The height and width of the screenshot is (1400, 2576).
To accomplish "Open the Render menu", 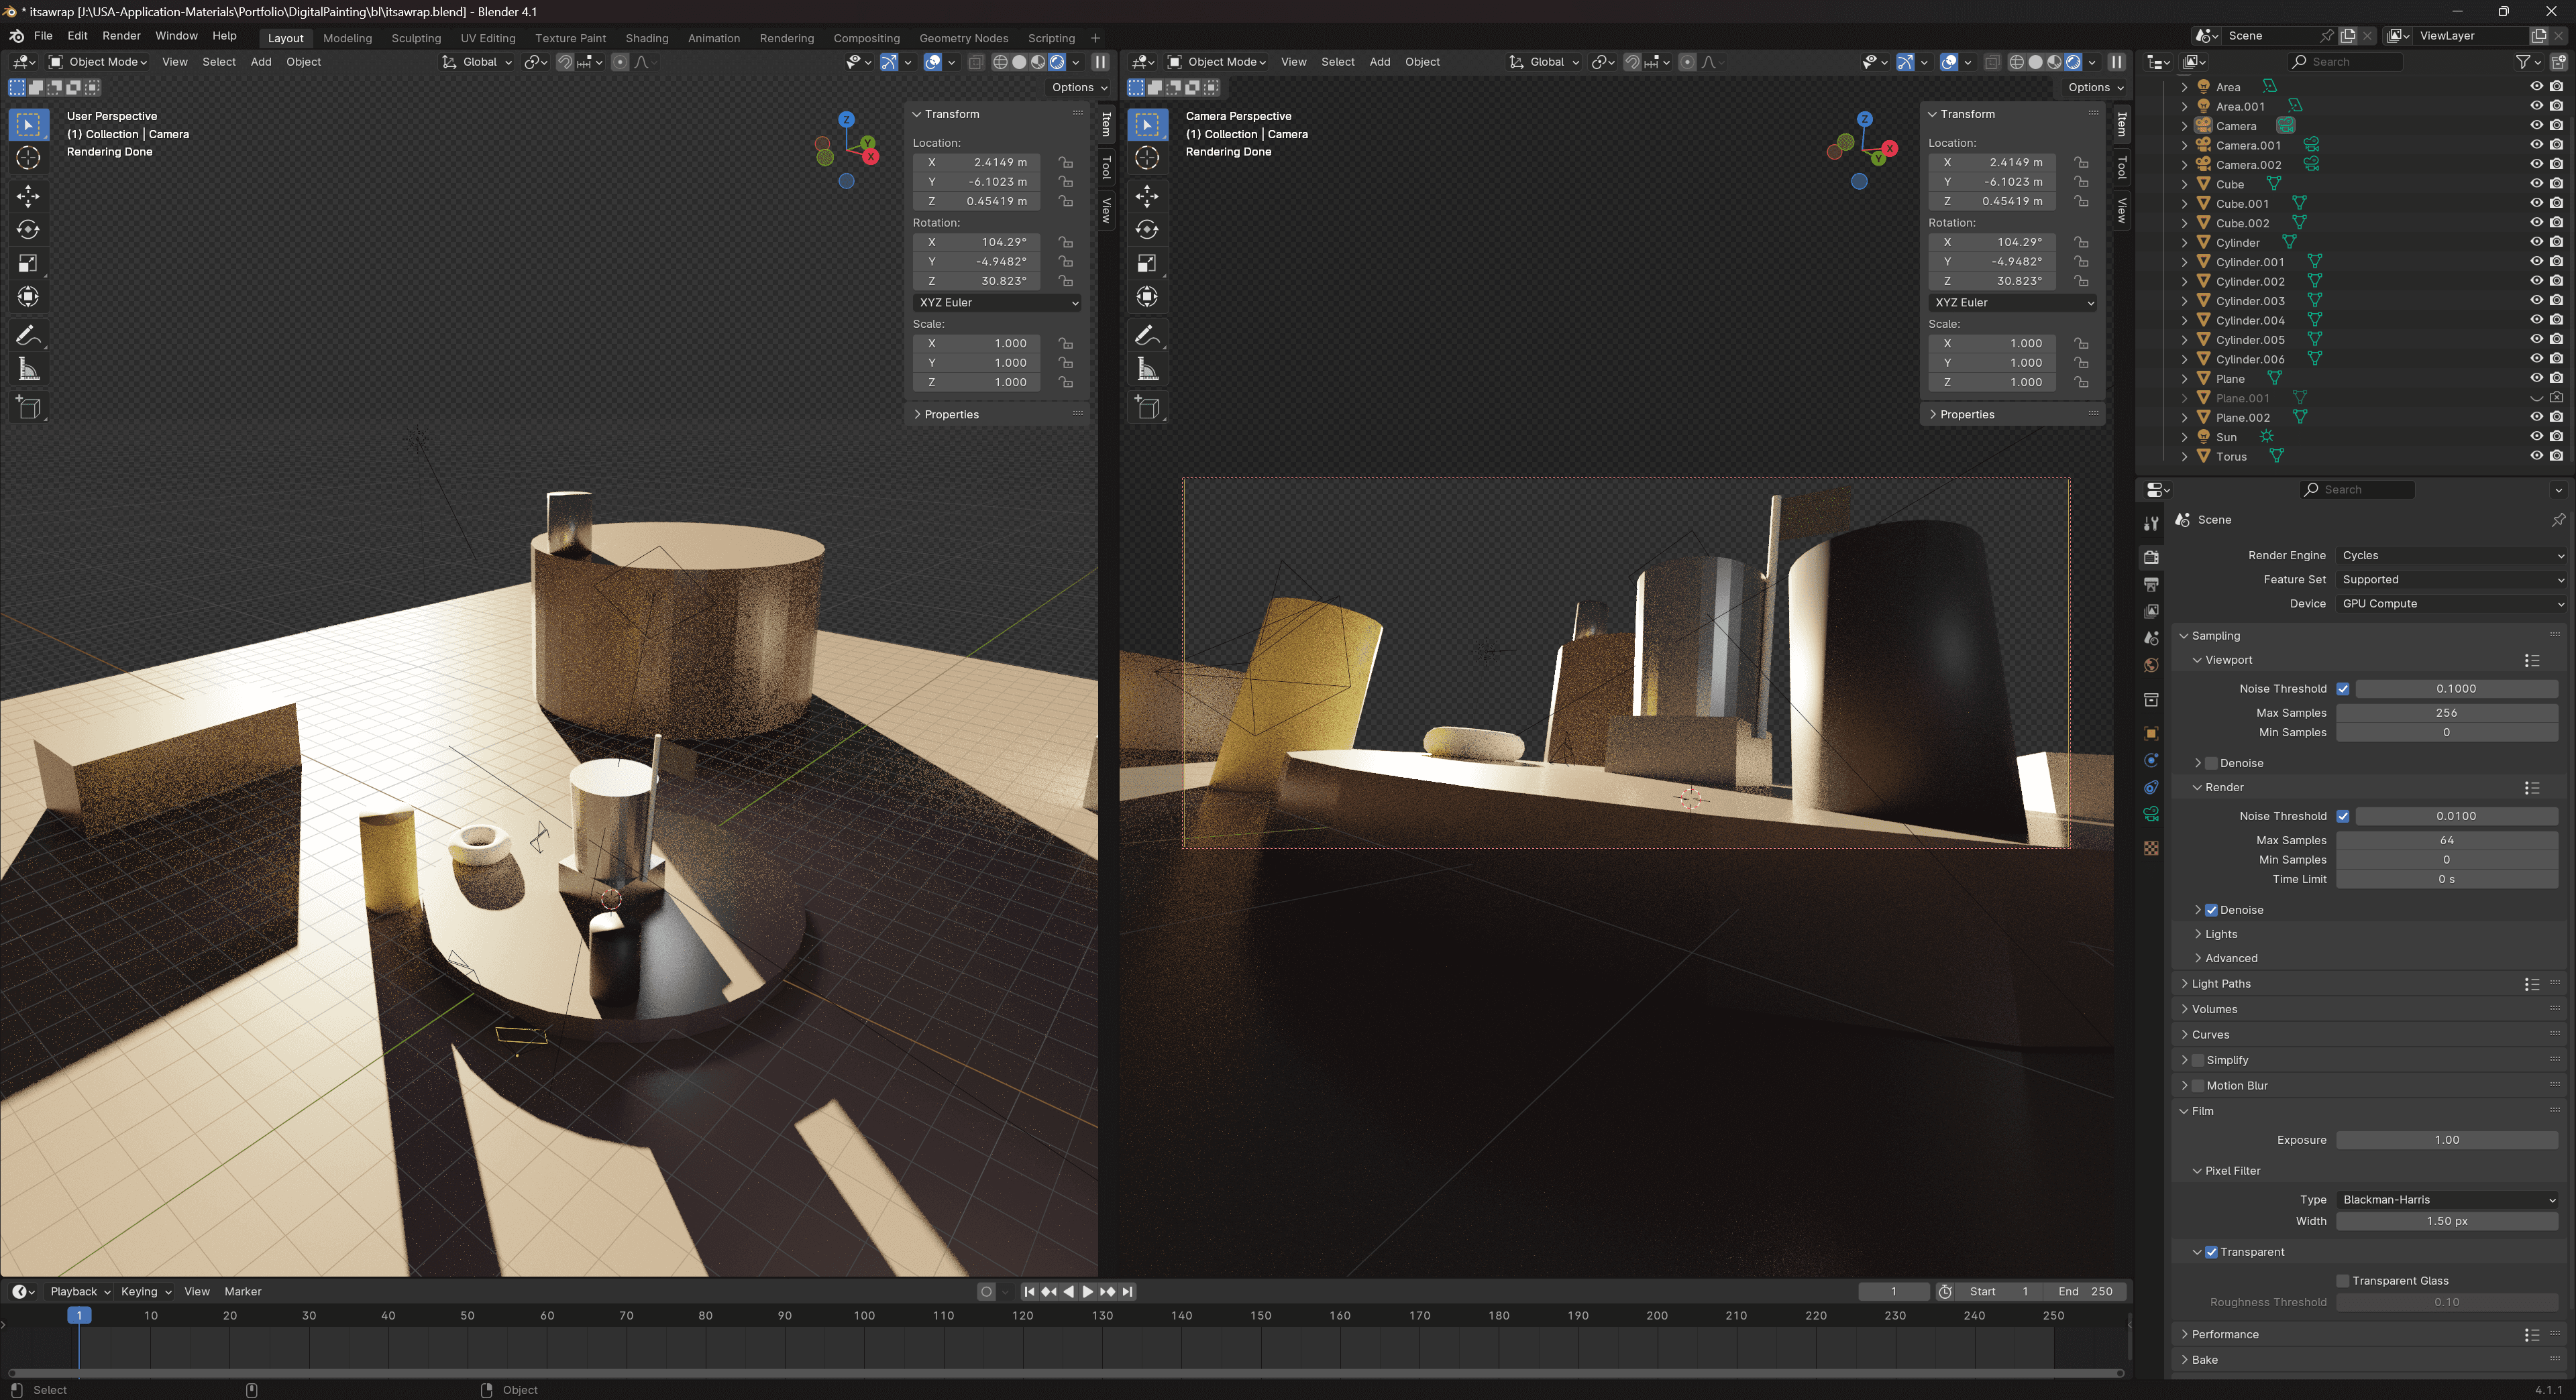I will 121,35.
